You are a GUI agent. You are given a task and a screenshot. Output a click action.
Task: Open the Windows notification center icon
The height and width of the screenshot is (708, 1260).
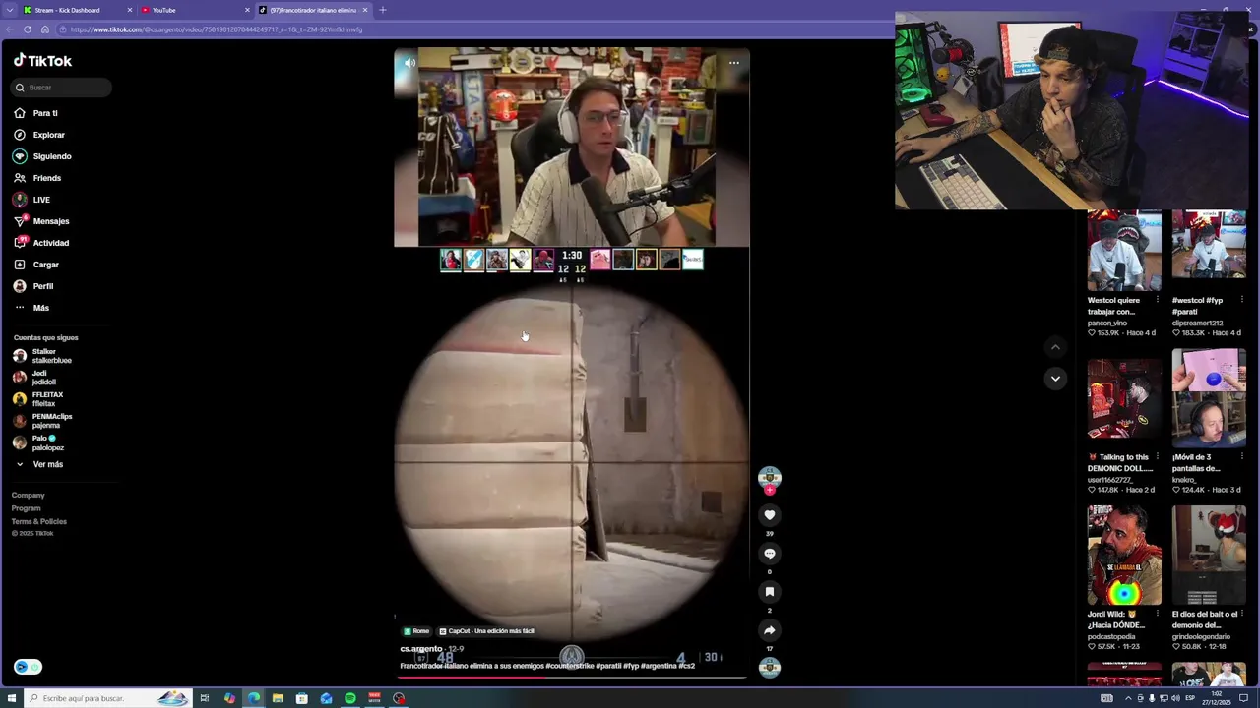click(x=1244, y=698)
